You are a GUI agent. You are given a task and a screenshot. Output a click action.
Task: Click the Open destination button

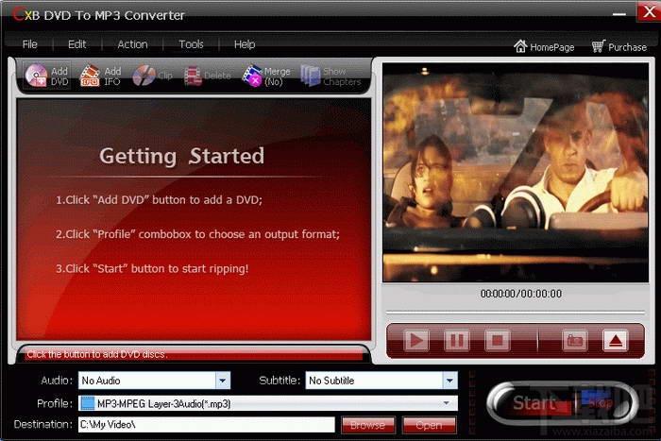pyautogui.click(x=429, y=425)
